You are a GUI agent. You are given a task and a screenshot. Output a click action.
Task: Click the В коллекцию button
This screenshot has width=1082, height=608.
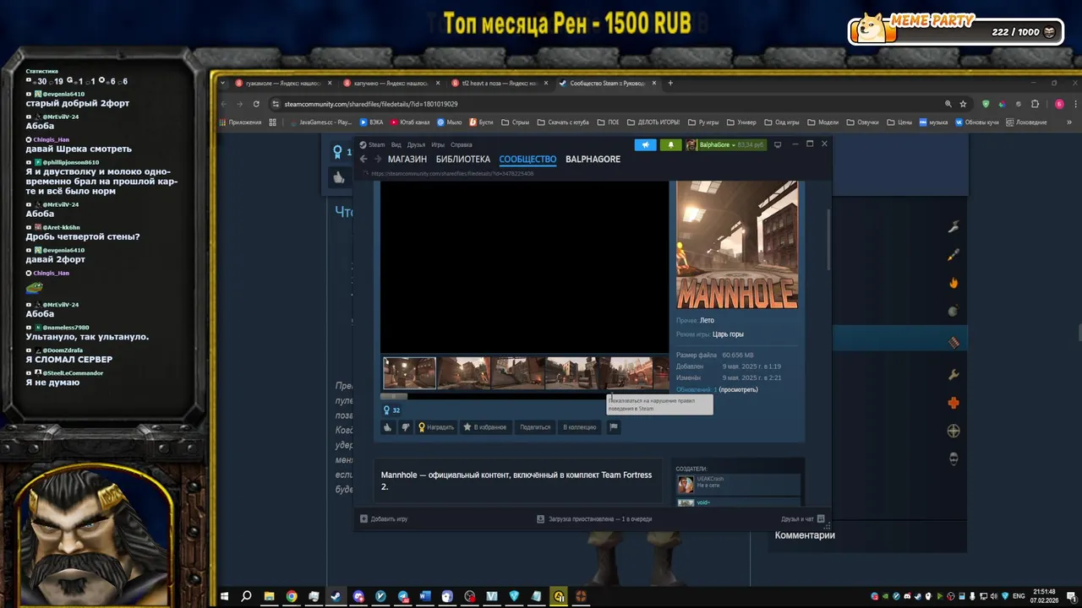(x=580, y=427)
